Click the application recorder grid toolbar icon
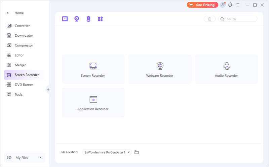This screenshot has height=167, width=269. (100, 19)
